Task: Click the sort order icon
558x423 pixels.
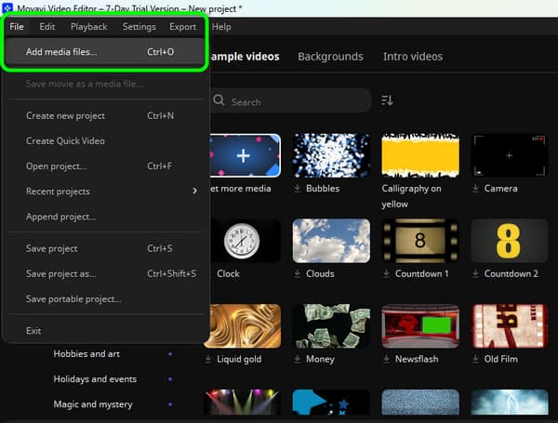Action: (387, 100)
